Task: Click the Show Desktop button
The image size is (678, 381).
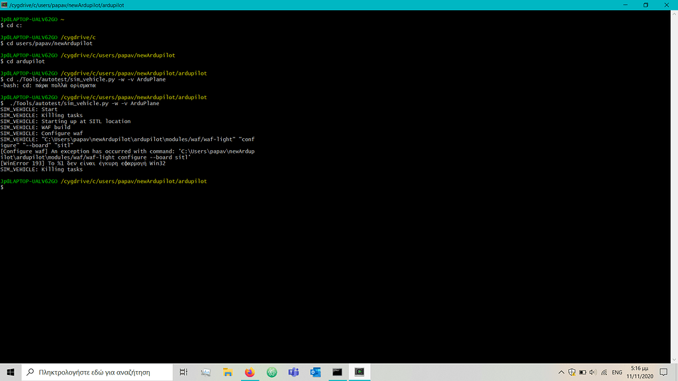Action: pos(676,372)
